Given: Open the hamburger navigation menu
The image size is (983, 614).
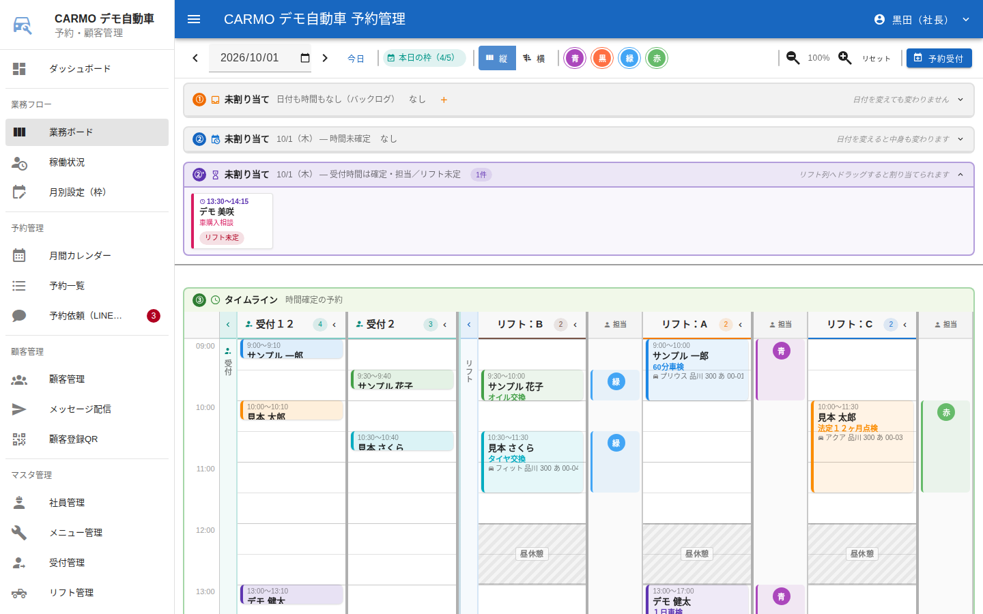Looking at the screenshot, I should (x=194, y=19).
